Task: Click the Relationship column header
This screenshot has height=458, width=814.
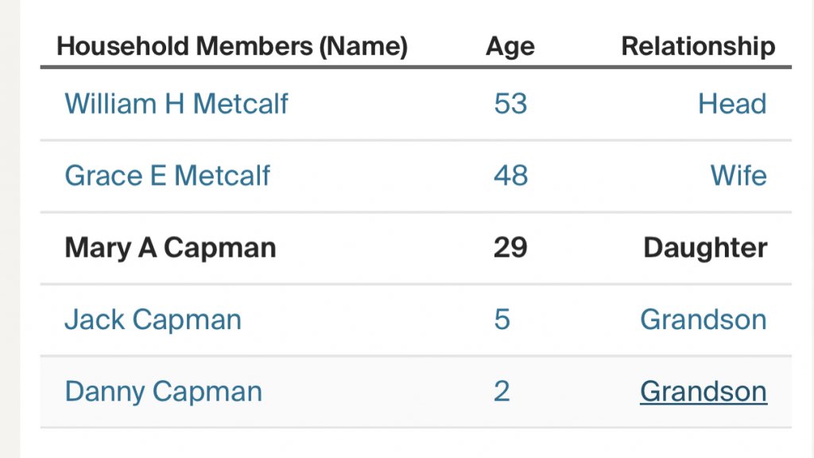Action: [x=698, y=46]
